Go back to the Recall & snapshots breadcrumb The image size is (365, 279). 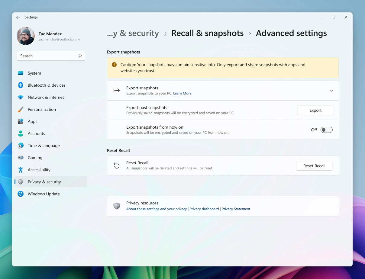[207, 33]
